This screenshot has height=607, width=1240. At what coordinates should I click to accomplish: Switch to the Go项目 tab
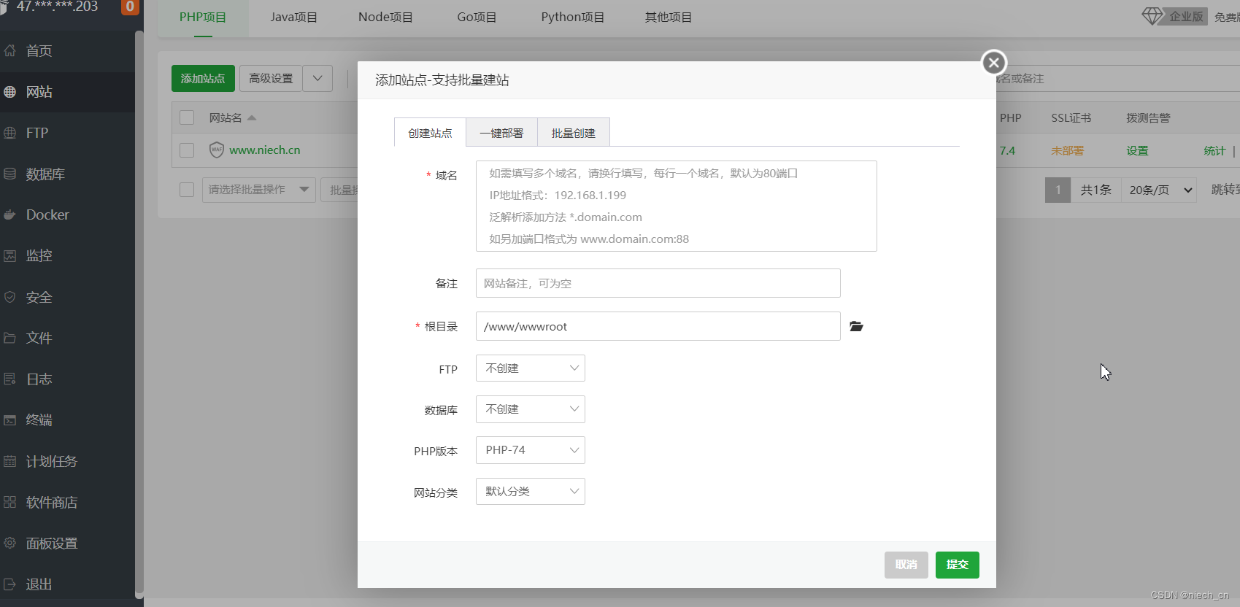477,18
